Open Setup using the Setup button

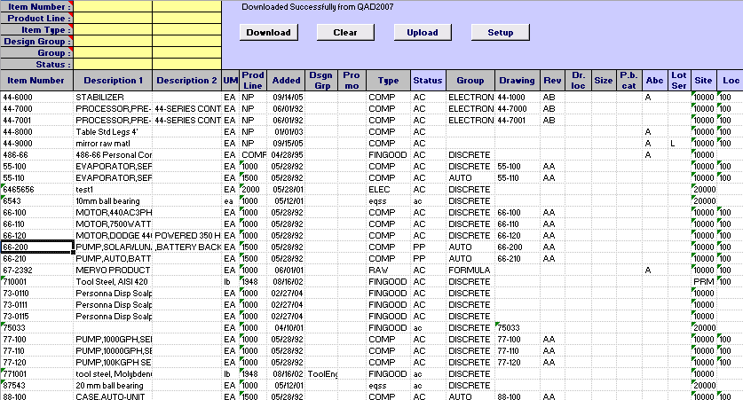500,33
